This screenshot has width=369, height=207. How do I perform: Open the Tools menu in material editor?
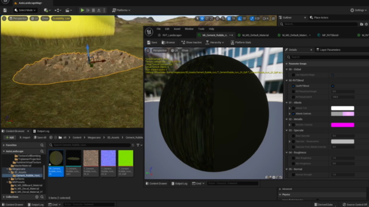click(x=201, y=29)
